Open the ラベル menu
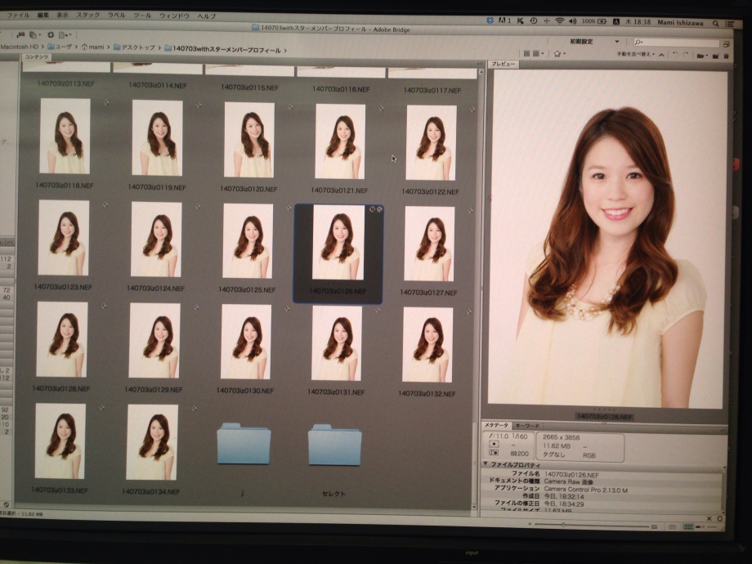 [x=117, y=16]
